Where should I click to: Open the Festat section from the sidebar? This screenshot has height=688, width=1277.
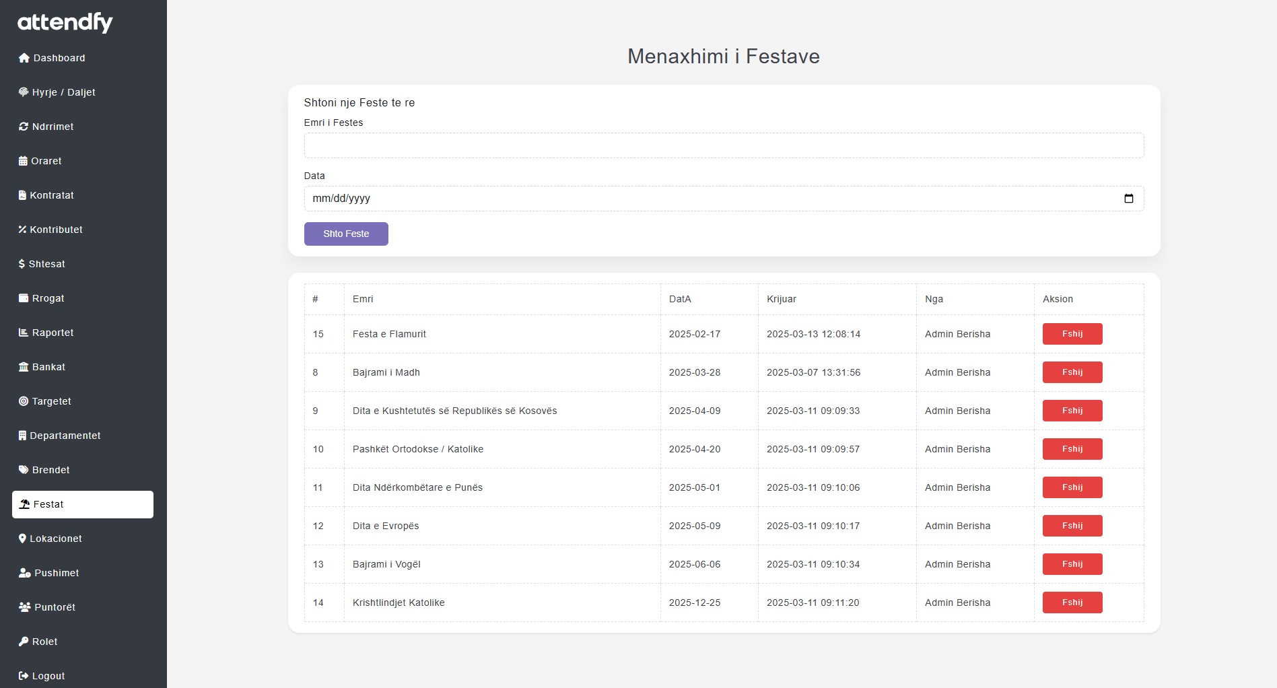(x=48, y=504)
